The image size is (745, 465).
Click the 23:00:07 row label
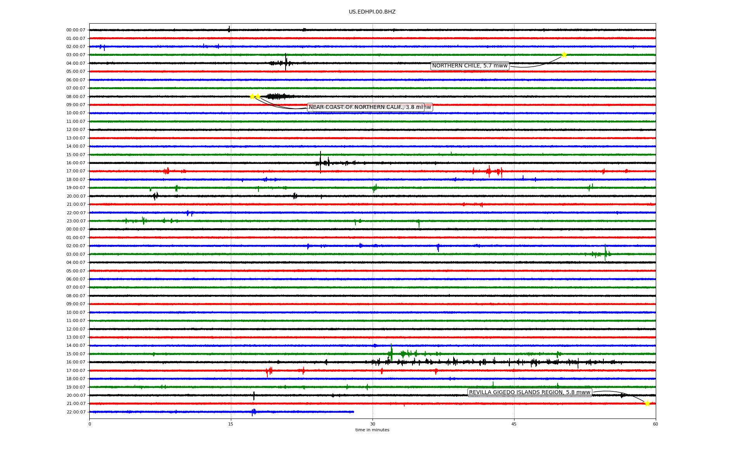pos(76,221)
